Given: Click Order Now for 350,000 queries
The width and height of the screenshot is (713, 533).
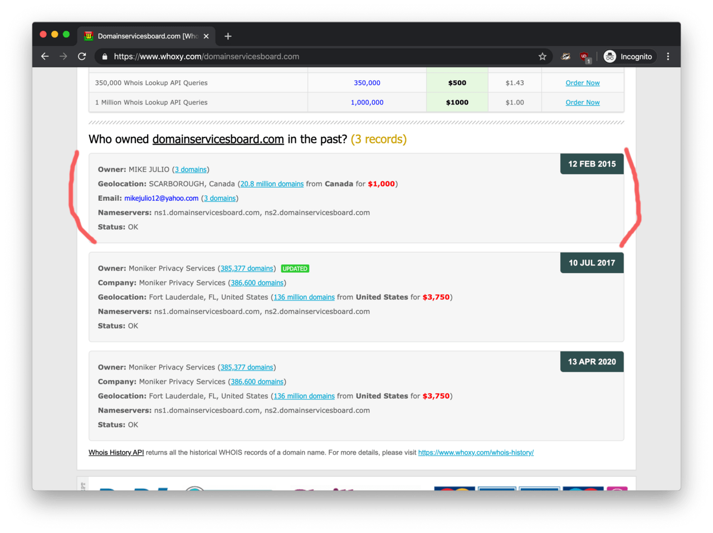Looking at the screenshot, I should (x=583, y=83).
